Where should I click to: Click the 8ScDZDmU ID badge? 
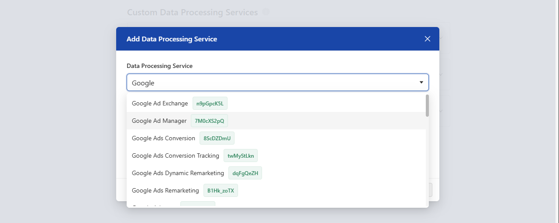[217, 138]
